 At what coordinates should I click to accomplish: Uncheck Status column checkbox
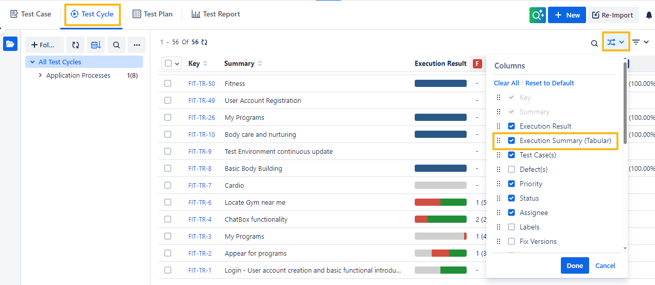pos(511,198)
